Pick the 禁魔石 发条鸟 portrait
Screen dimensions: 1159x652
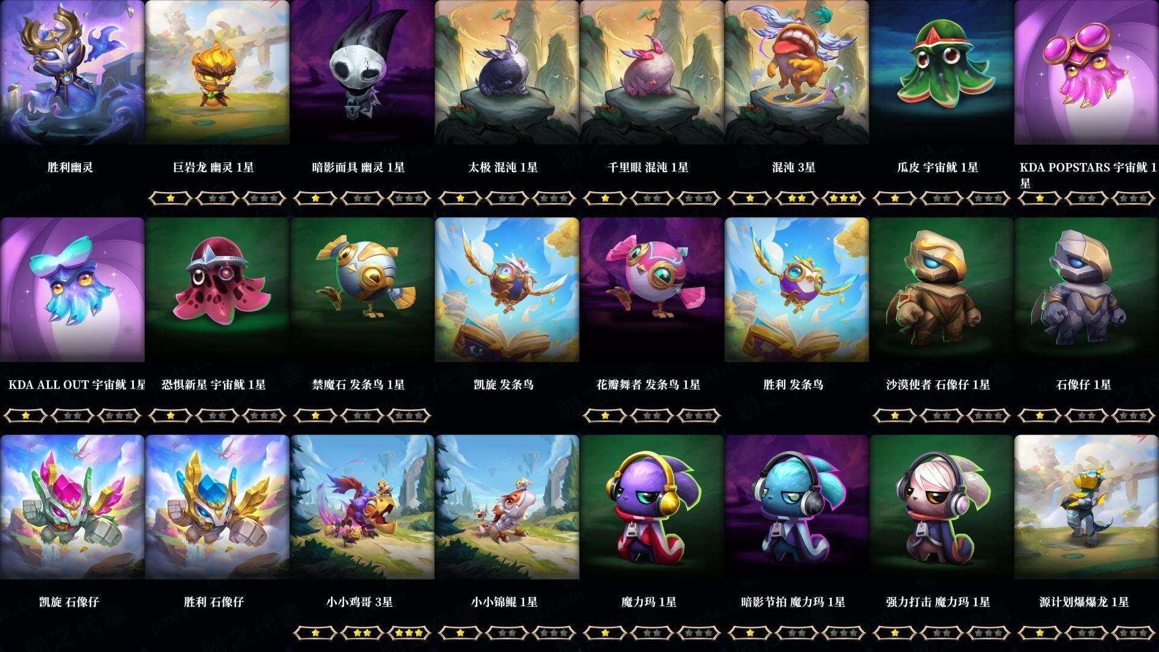pos(362,290)
